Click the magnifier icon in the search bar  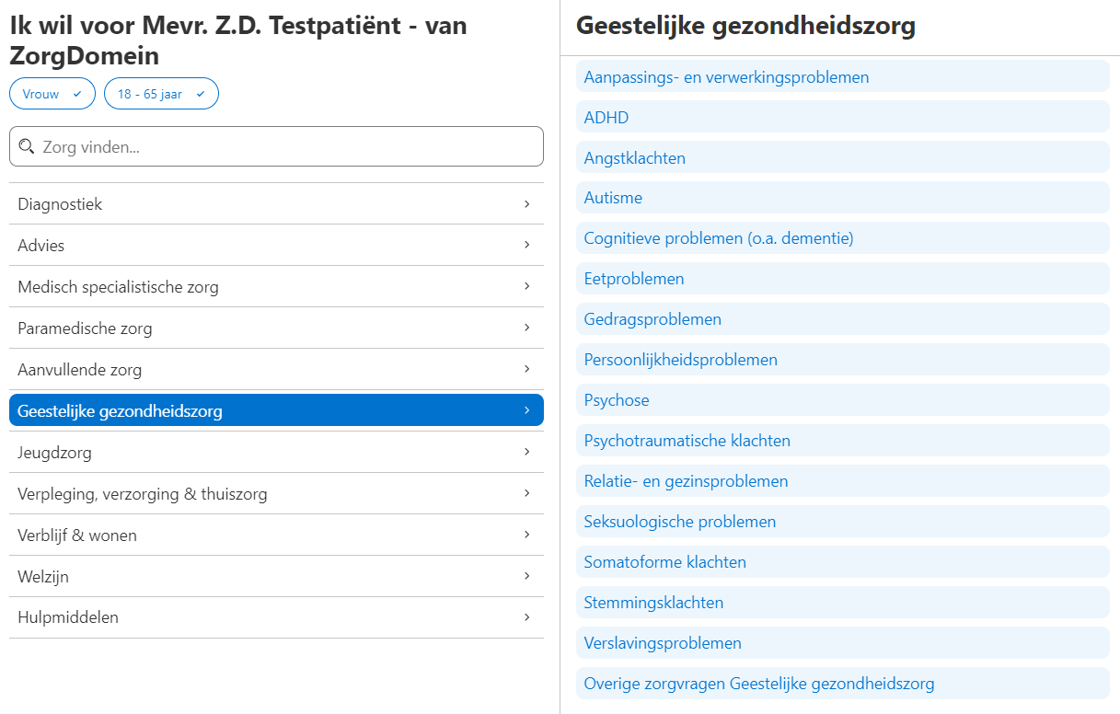click(x=28, y=146)
